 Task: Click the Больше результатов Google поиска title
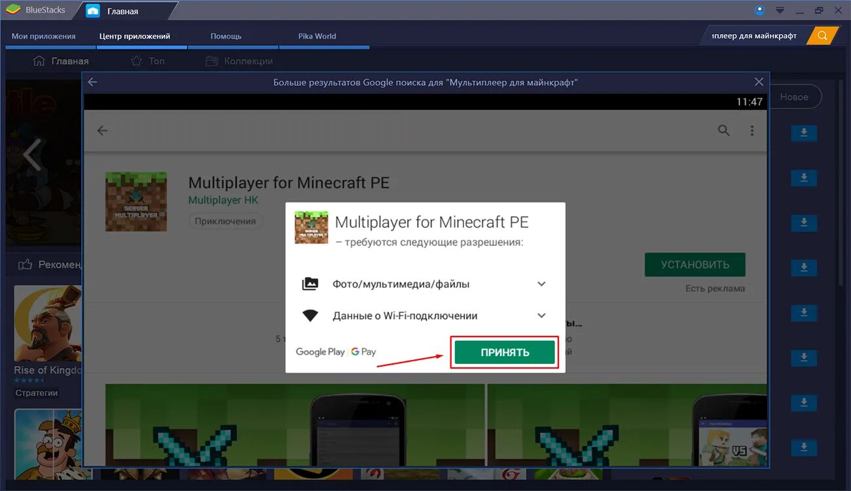pyautogui.click(x=425, y=82)
